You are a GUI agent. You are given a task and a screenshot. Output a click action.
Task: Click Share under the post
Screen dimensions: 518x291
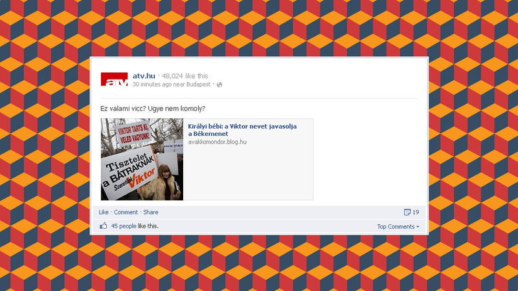(x=151, y=212)
